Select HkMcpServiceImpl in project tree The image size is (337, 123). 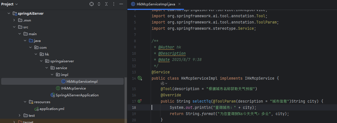tap(82, 81)
